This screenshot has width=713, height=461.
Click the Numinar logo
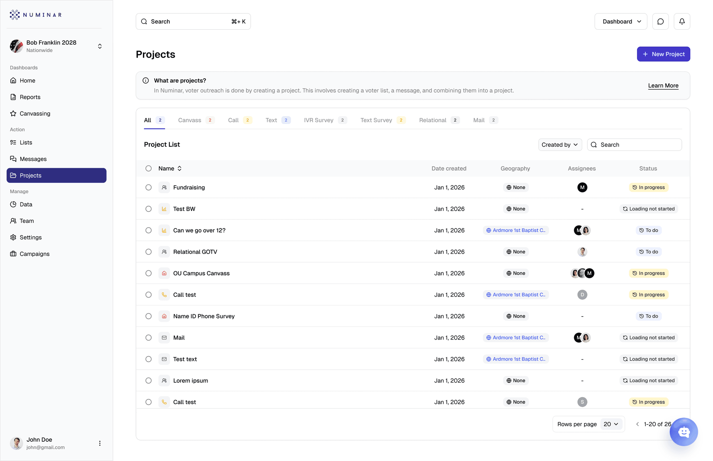coord(36,15)
